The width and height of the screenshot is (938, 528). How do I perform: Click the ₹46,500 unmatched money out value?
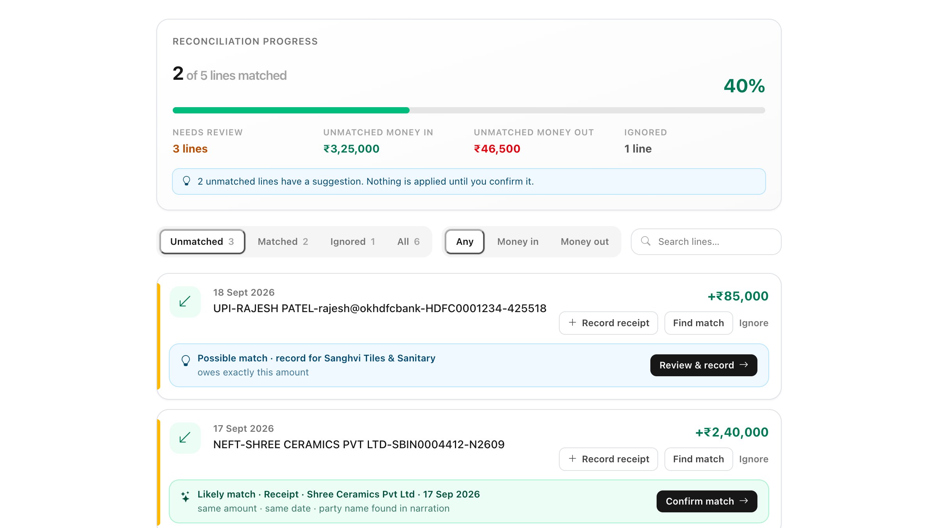[497, 149]
